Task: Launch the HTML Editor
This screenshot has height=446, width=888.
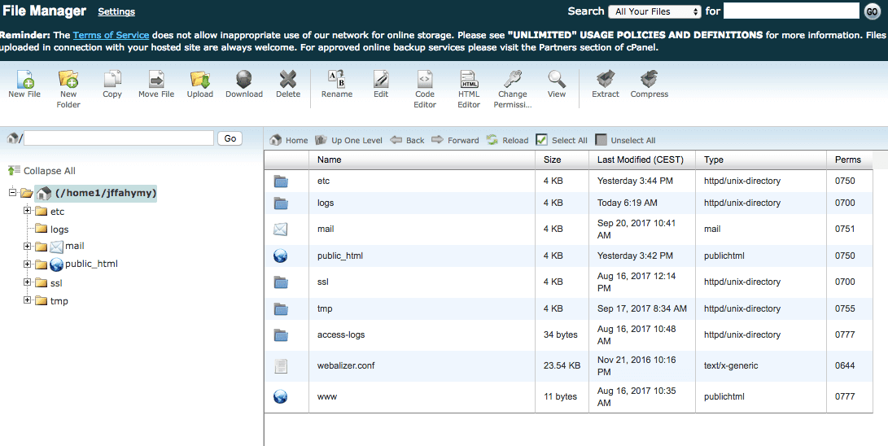Action: 469,80
